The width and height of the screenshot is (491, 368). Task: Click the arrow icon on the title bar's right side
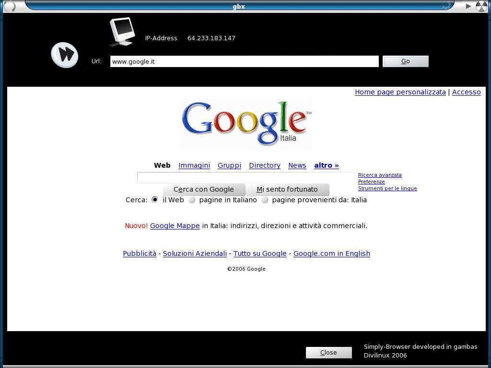click(x=468, y=6)
